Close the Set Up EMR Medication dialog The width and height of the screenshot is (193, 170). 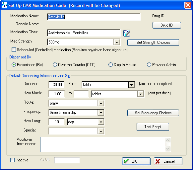click(x=188, y=5)
